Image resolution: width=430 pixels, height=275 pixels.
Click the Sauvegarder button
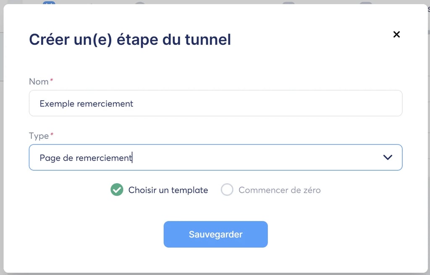tap(215, 234)
